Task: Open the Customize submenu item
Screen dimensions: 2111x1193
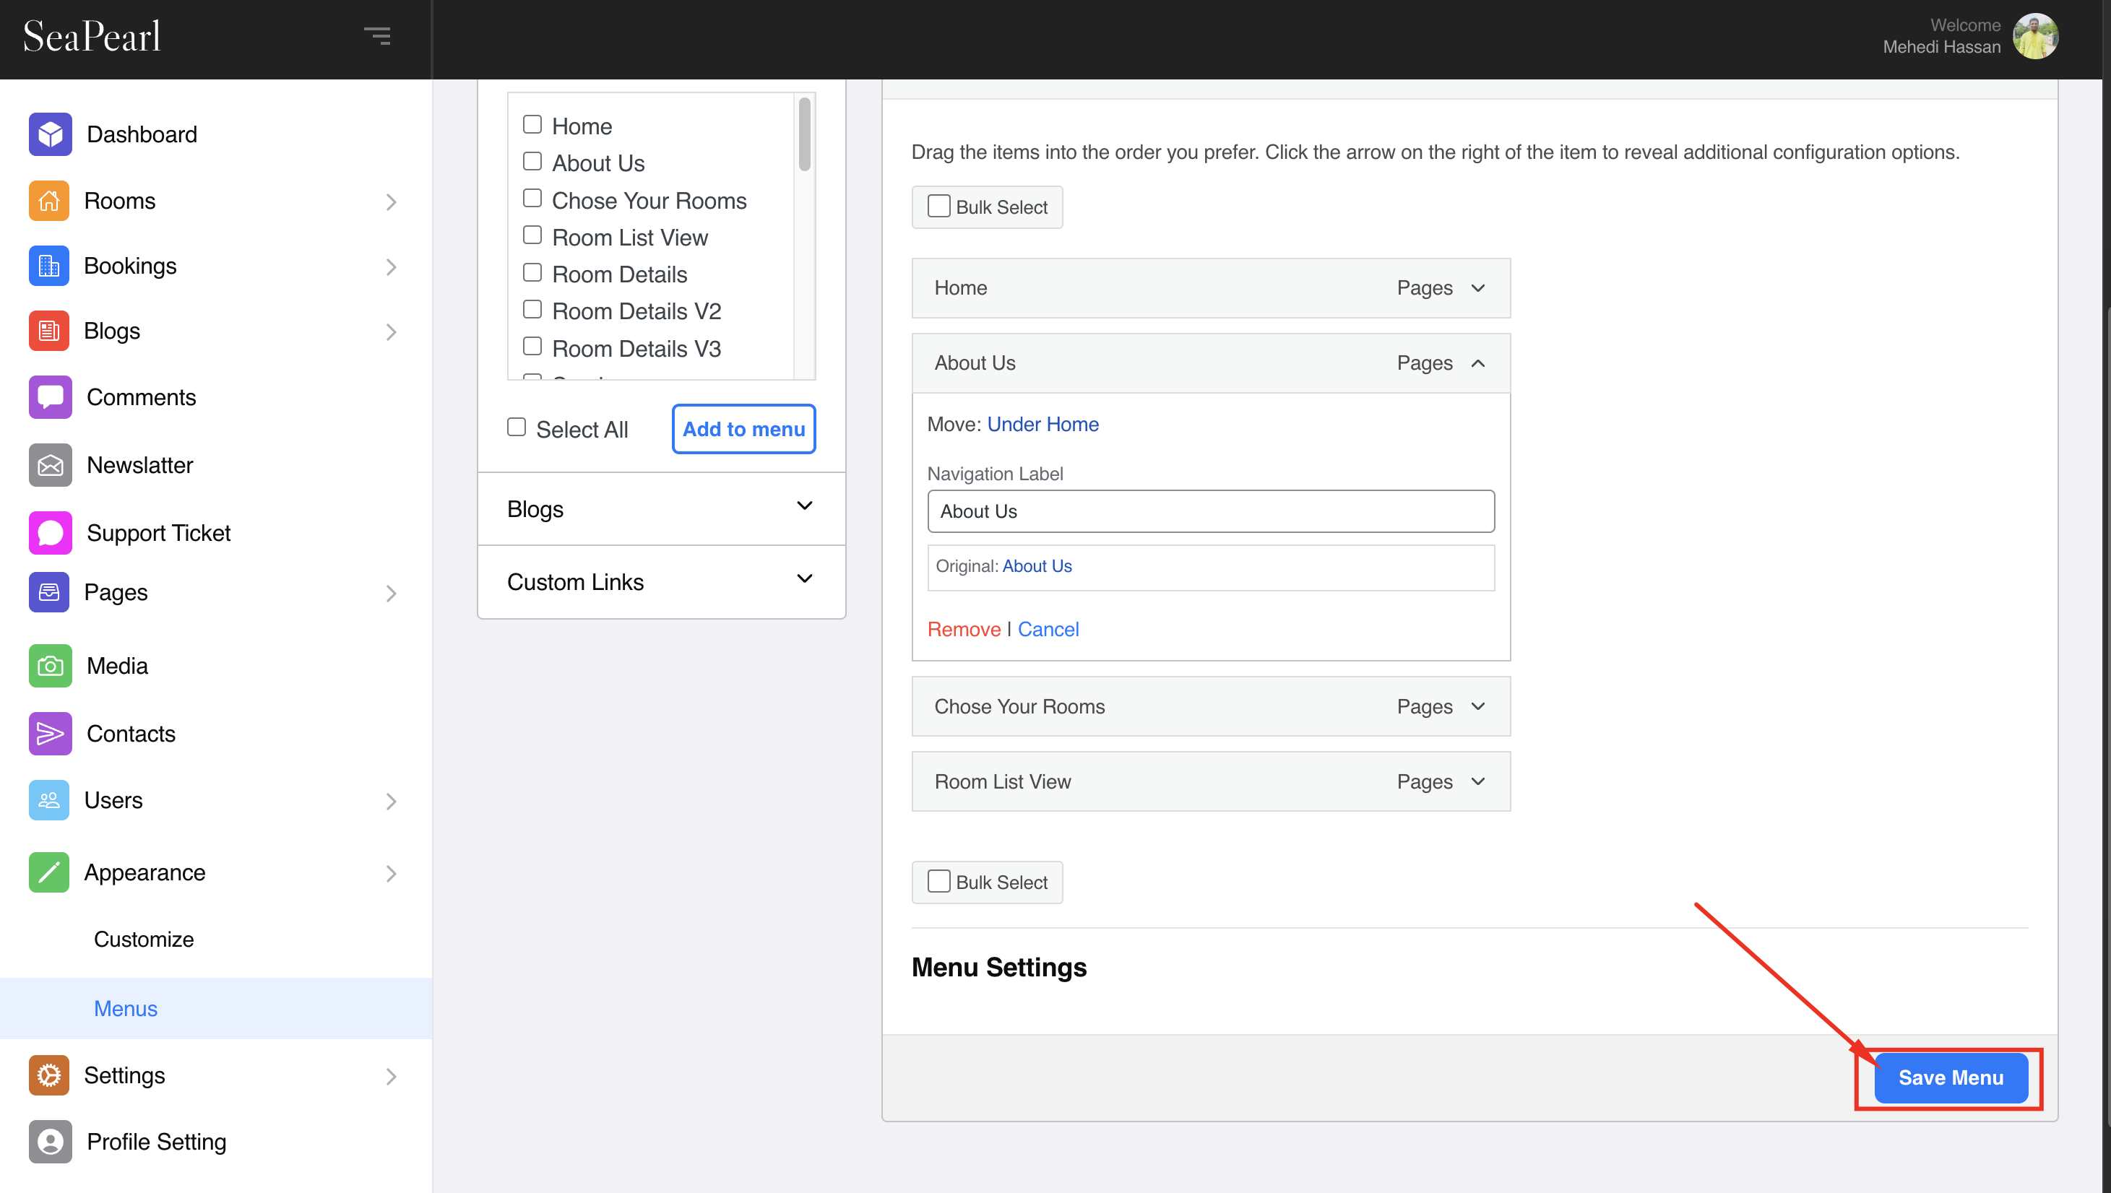Action: 144,938
